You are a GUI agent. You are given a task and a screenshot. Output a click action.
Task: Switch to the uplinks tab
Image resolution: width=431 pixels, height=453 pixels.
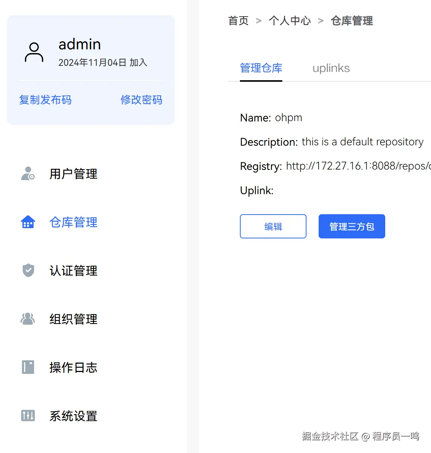tap(331, 68)
